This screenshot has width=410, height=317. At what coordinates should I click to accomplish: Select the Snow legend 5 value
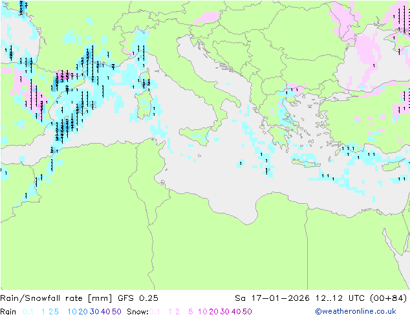point(191,312)
